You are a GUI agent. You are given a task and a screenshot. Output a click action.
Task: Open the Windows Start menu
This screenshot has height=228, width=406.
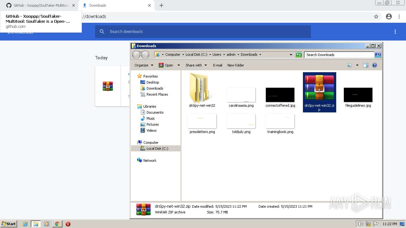[9, 224]
